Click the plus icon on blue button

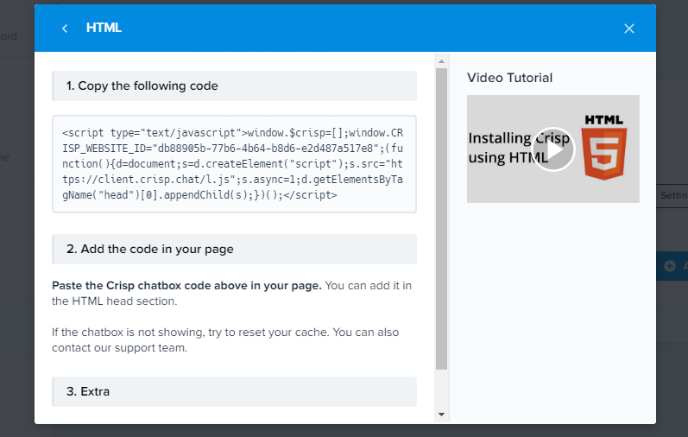click(x=670, y=267)
